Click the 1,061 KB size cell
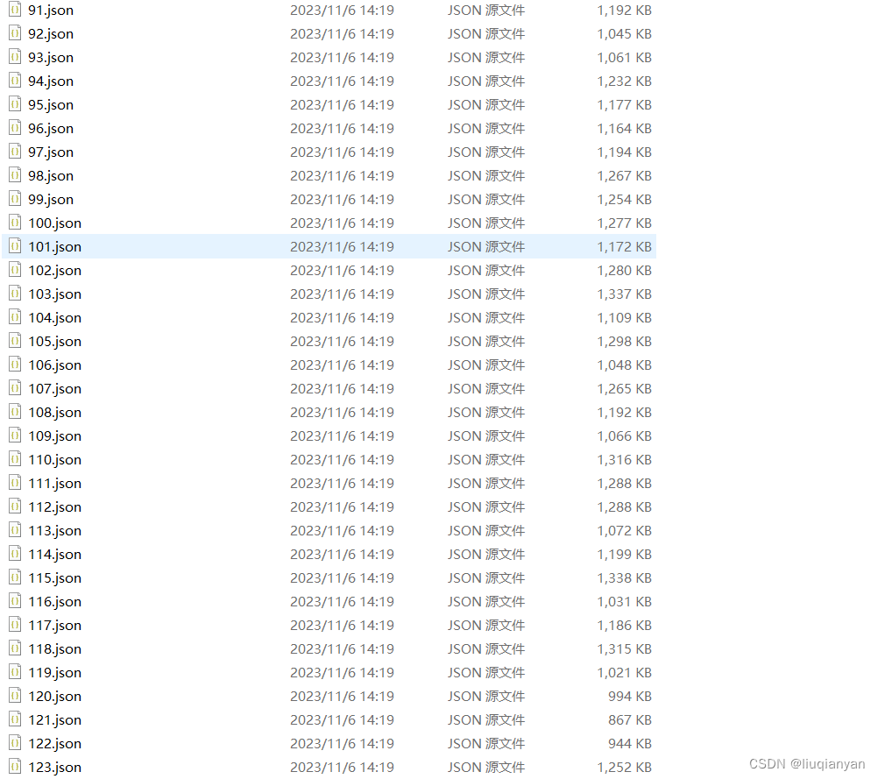 tap(625, 57)
